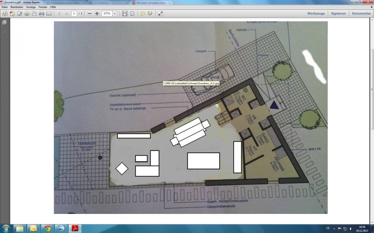Open Google Chrome from the taskbar

[47, 228]
